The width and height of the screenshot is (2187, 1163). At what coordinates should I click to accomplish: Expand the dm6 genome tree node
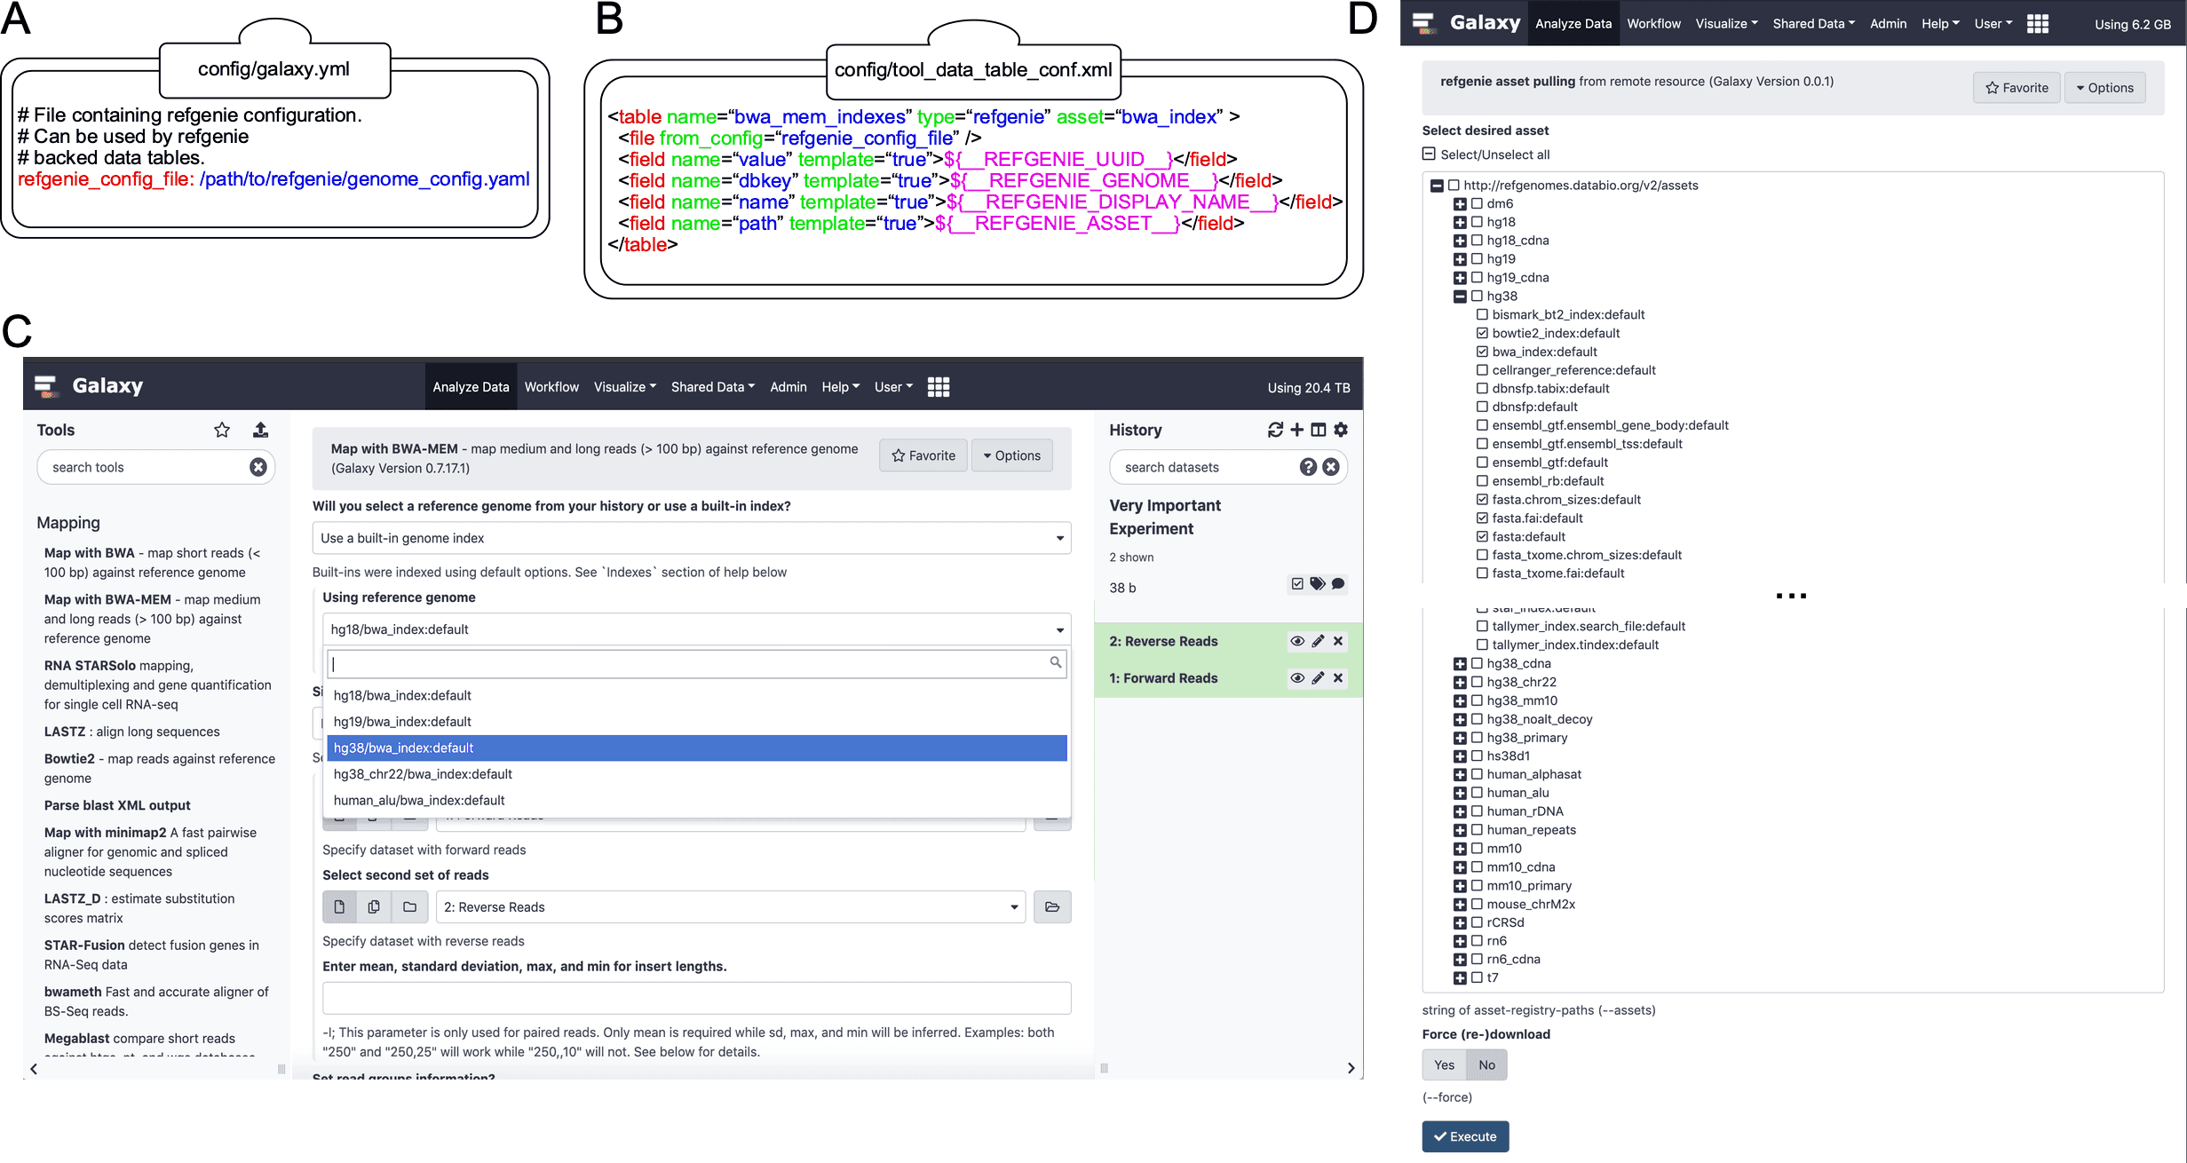click(1460, 204)
